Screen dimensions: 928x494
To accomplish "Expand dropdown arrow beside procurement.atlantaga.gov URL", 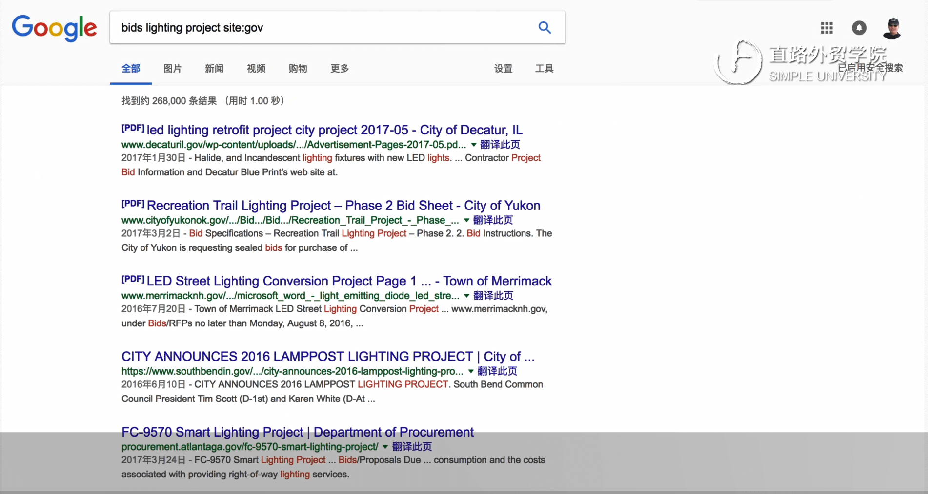I will (x=385, y=447).
